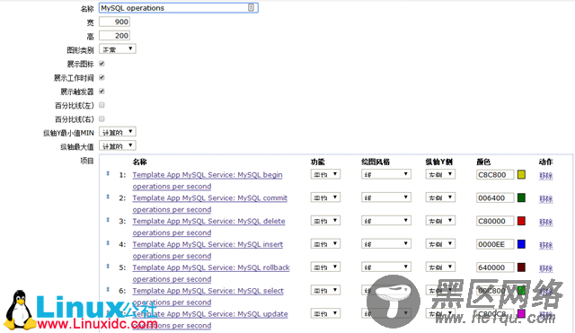The image size is (575, 333).
Task: Open the MySQL commit operations per second link
Action: (x=210, y=204)
